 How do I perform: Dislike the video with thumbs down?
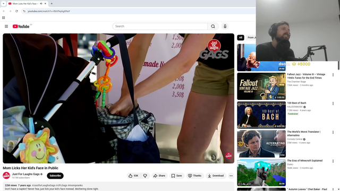(145, 176)
